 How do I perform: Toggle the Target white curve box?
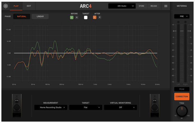86,17
